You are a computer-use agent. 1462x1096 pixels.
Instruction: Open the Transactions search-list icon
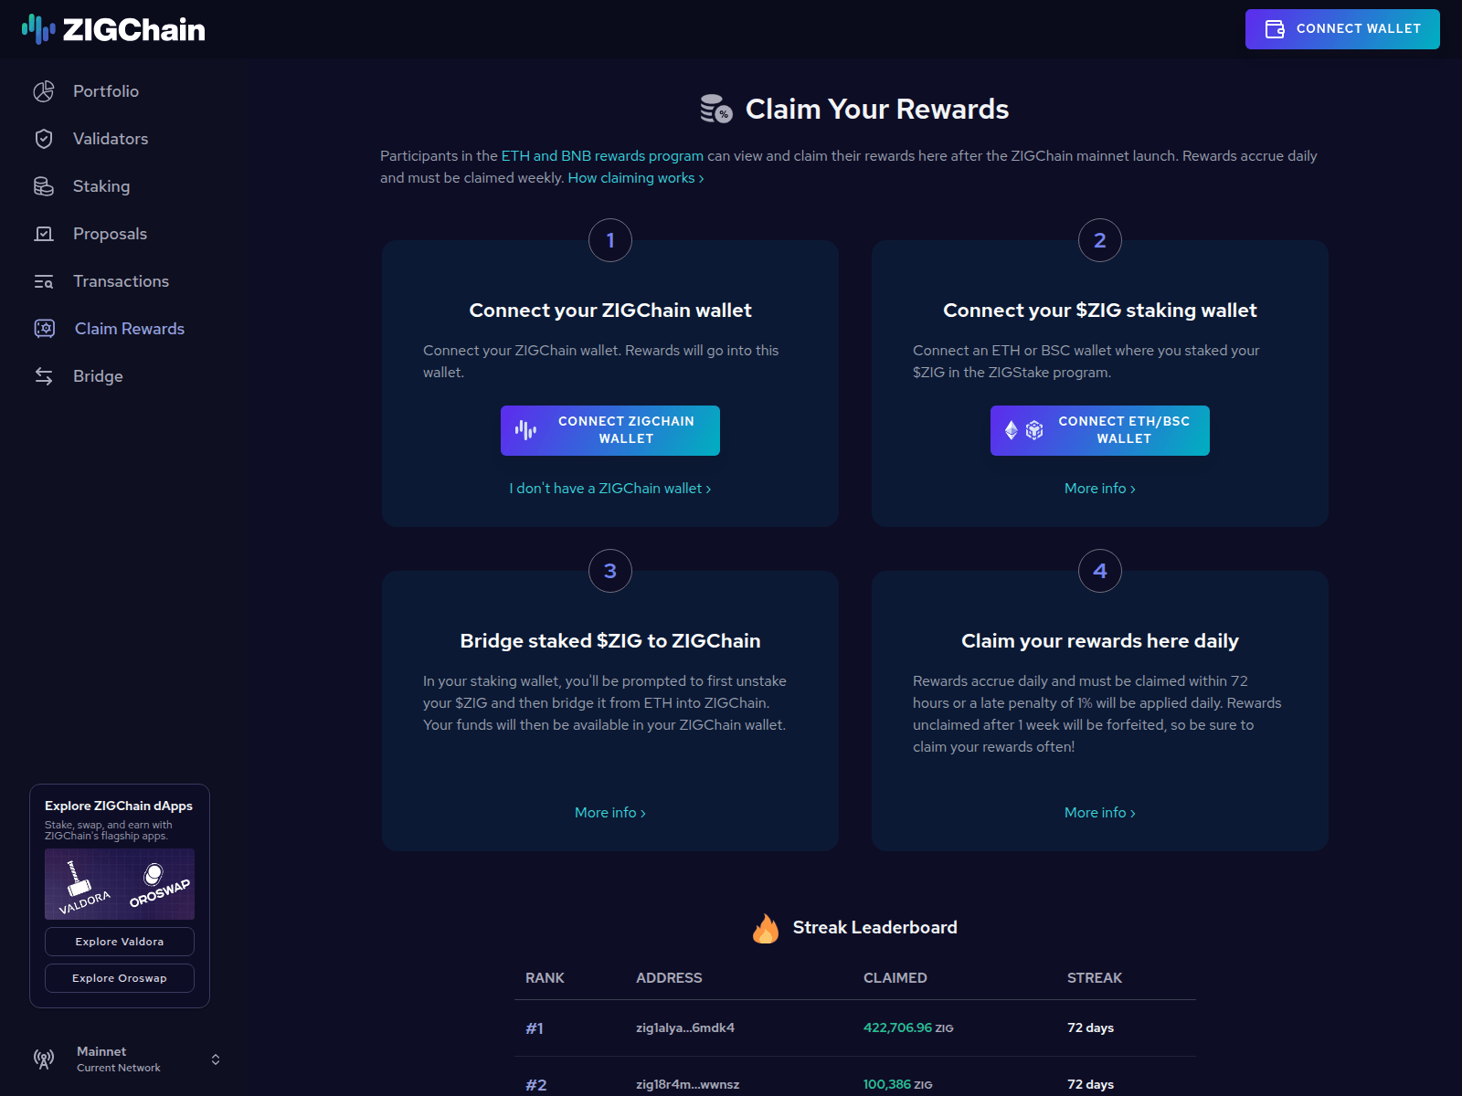44,280
